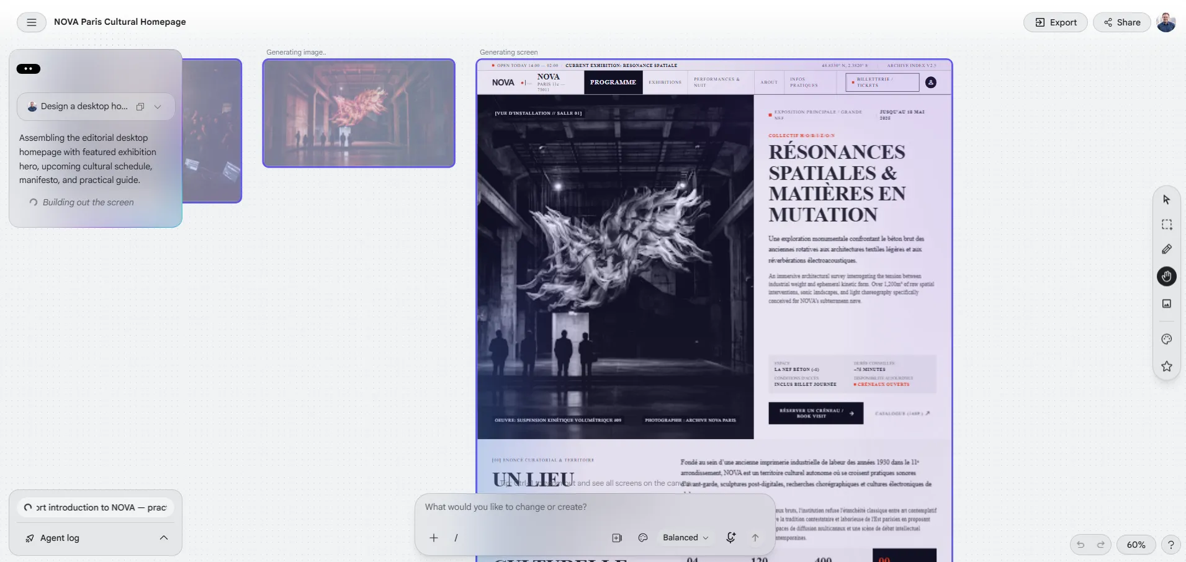Focus the 'What would you like to change' field
This screenshot has height=562, width=1186.
(595, 507)
